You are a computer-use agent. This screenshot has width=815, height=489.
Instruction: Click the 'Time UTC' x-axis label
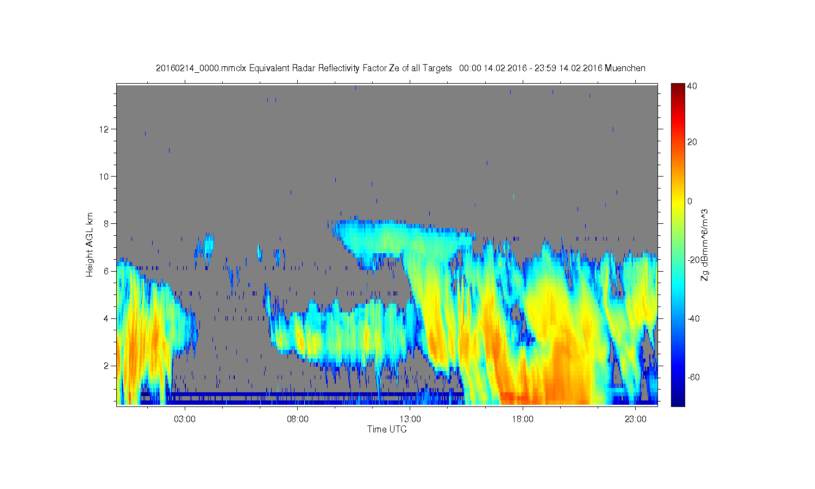click(387, 429)
